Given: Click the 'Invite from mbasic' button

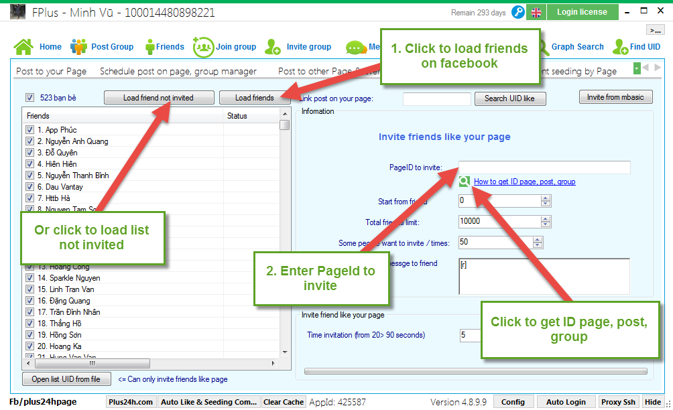Looking at the screenshot, I should tap(615, 97).
